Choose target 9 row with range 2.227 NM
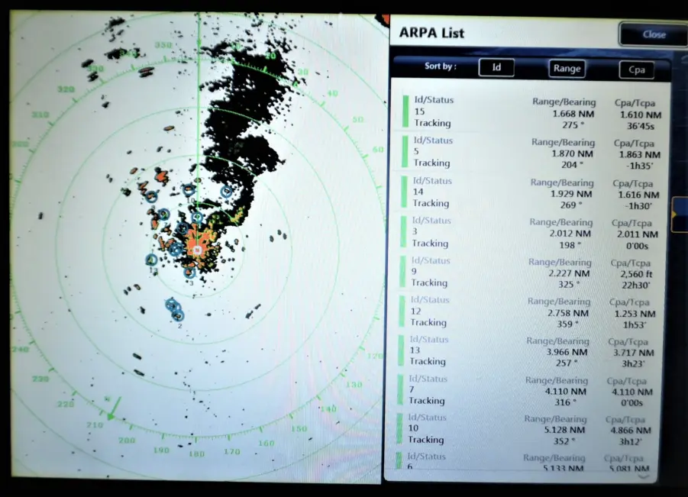Viewport: 688px width, 497px height. [x=528, y=272]
